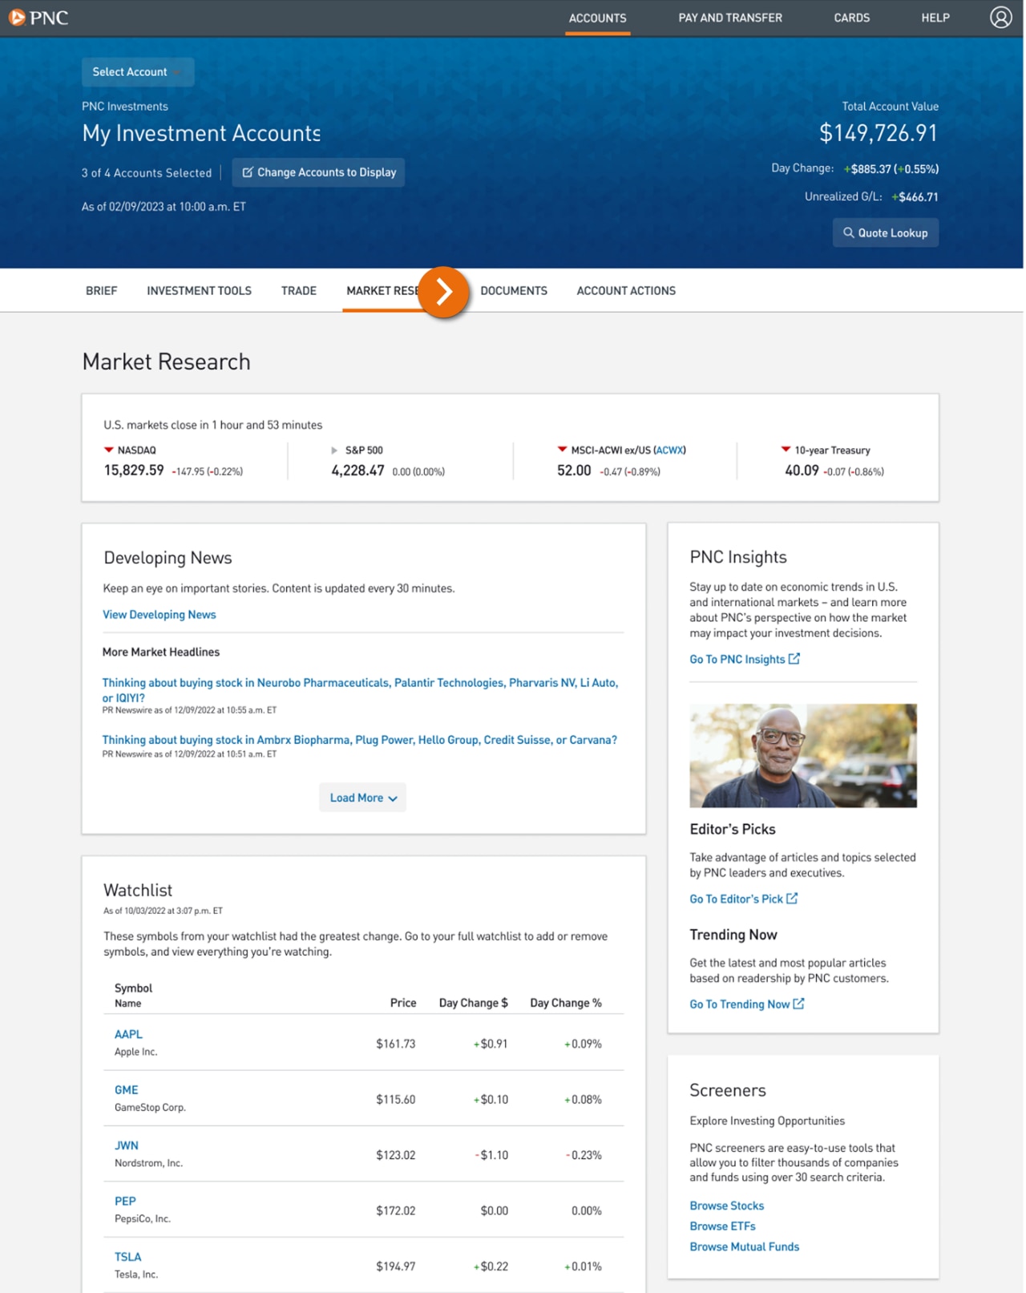Click GameStop's day change percent +0.08%
1026x1293 pixels.
click(583, 1100)
